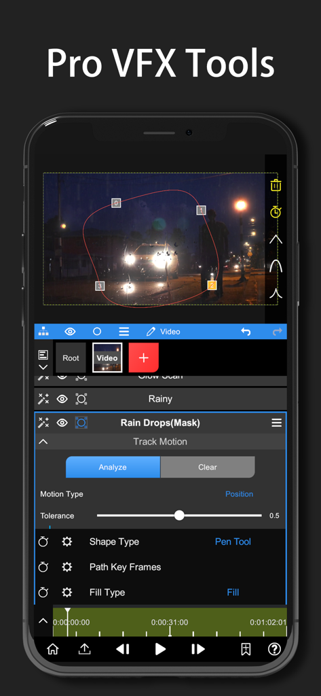Expand timeline with up chevron
The width and height of the screenshot is (321, 696).
click(x=43, y=621)
